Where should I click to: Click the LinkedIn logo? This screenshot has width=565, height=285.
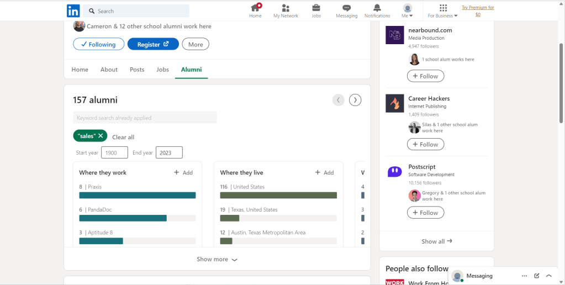click(x=73, y=11)
